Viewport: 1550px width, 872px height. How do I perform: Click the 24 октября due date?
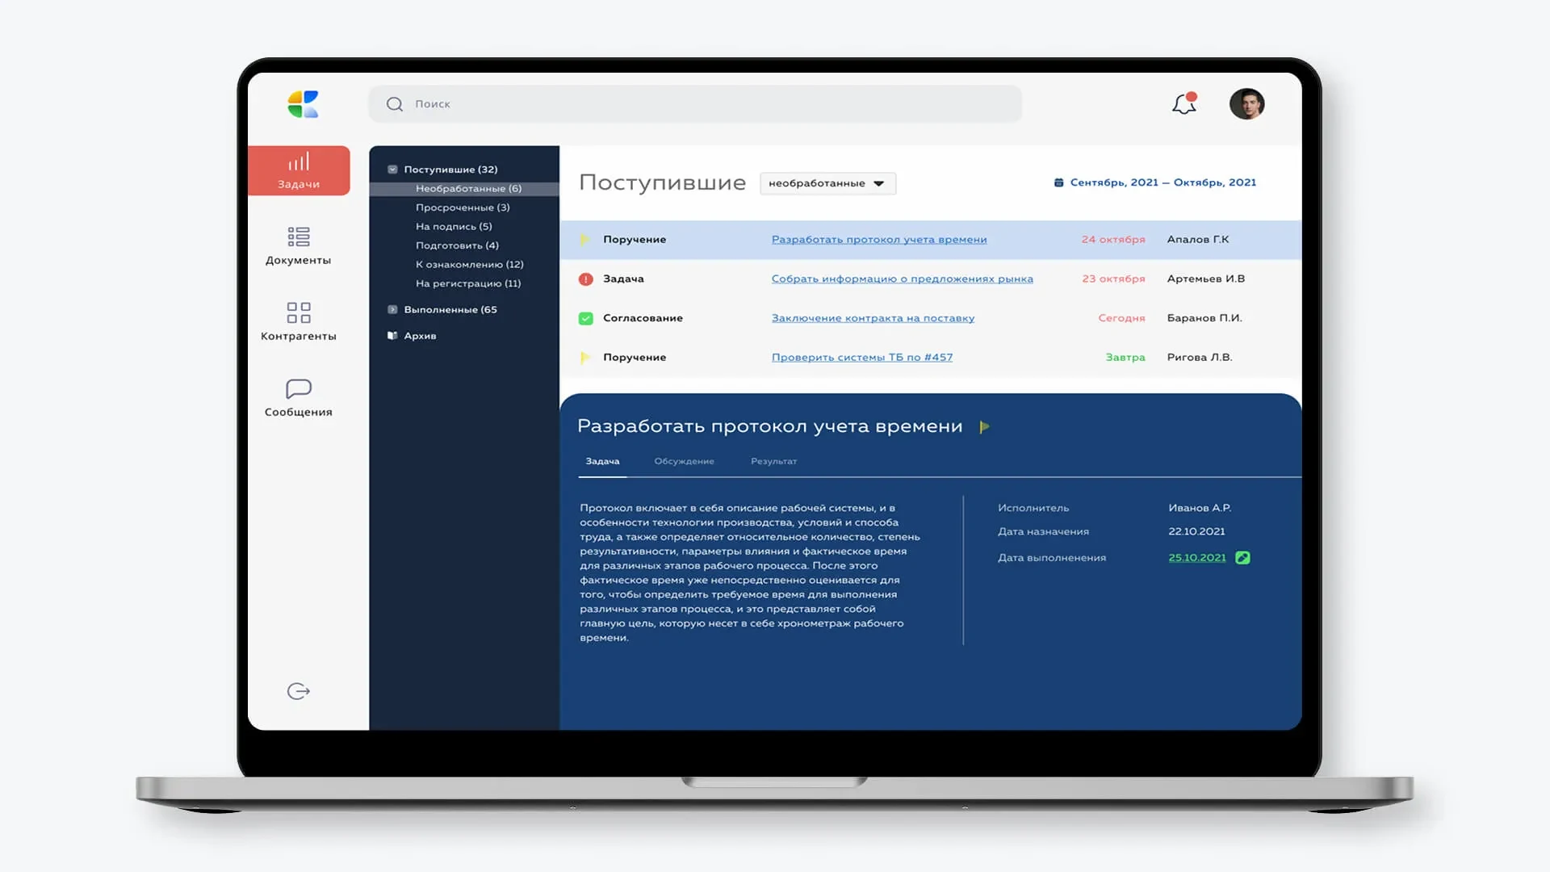click(x=1113, y=240)
